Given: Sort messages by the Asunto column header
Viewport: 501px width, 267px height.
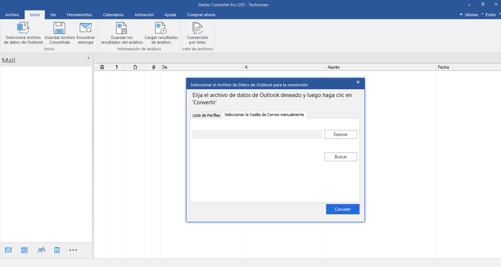Looking at the screenshot, I should pos(381,67).
